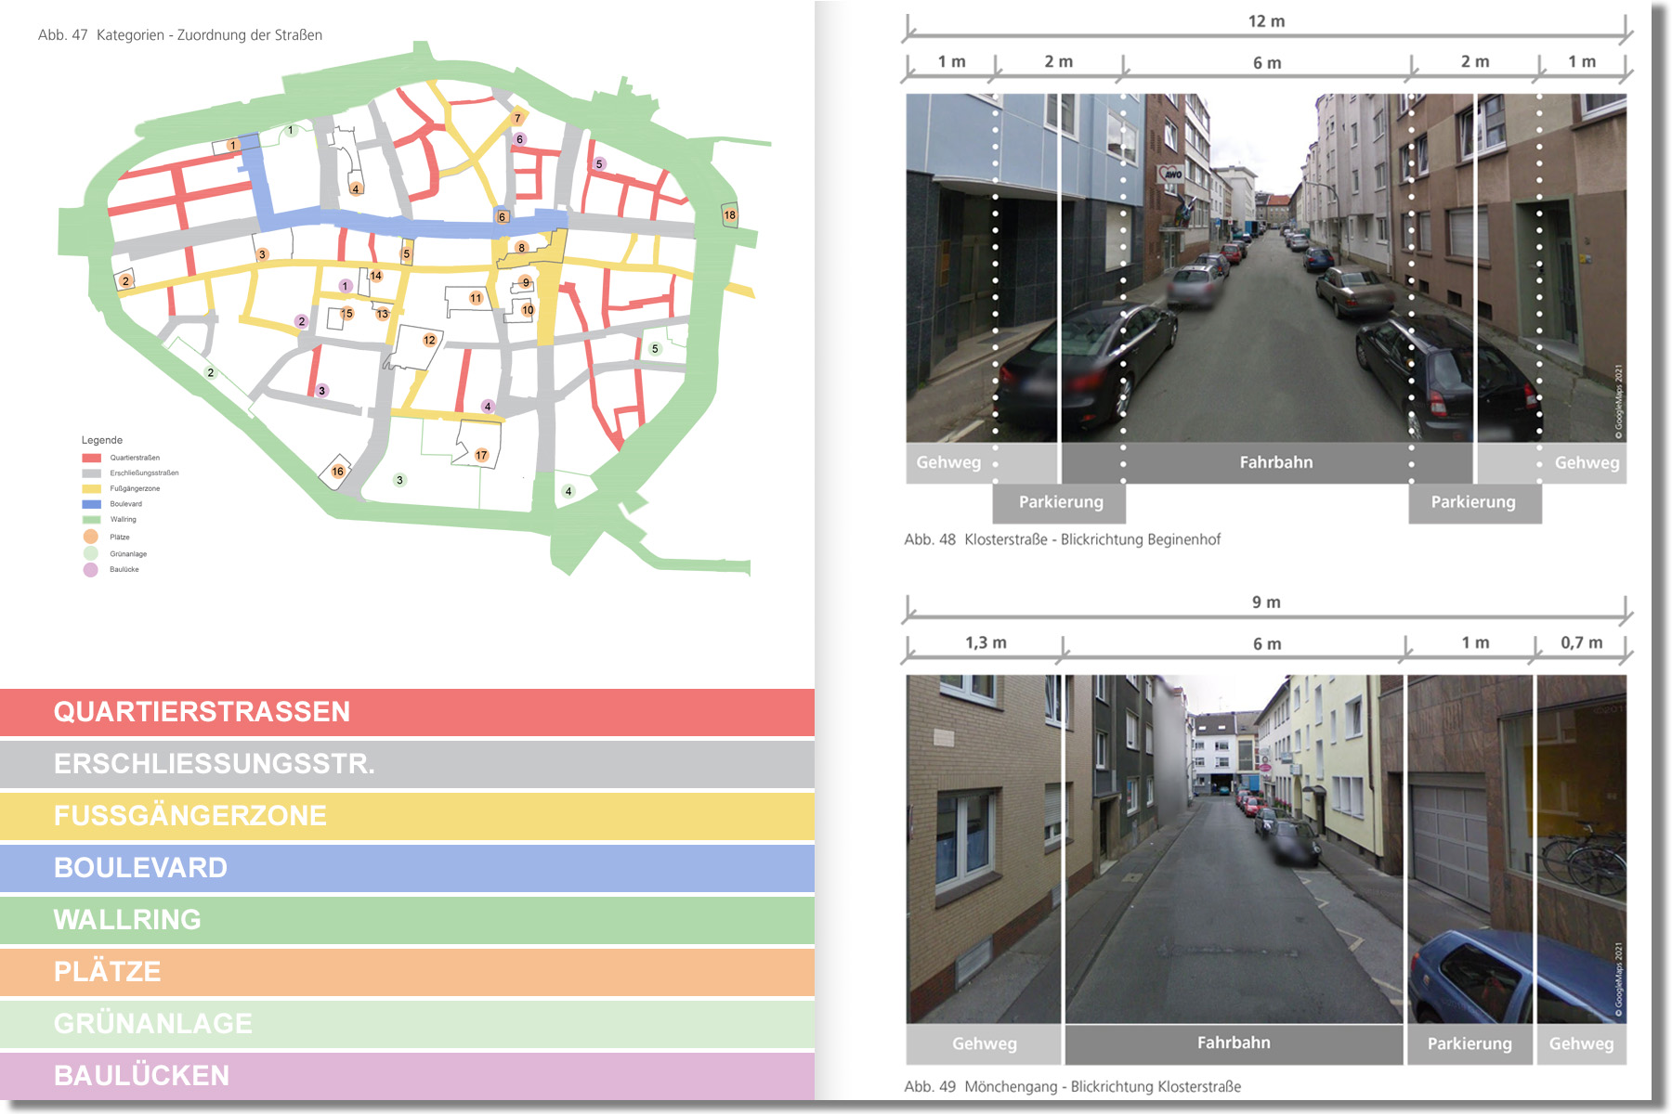Click the Abb. 48 Klosterstraße caption
The width and height of the screenshot is (1672, 1114).
(1062, 539)
